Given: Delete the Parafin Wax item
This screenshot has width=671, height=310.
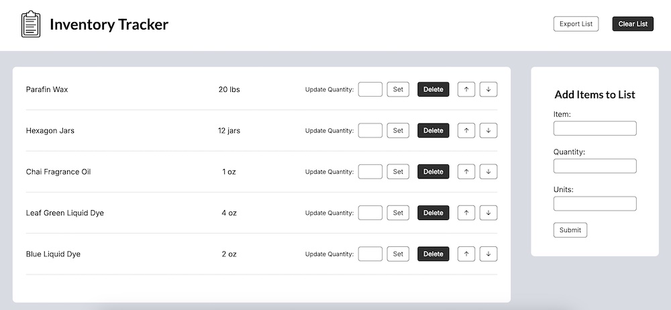Looking at the screenshot, I should (433, 89).
